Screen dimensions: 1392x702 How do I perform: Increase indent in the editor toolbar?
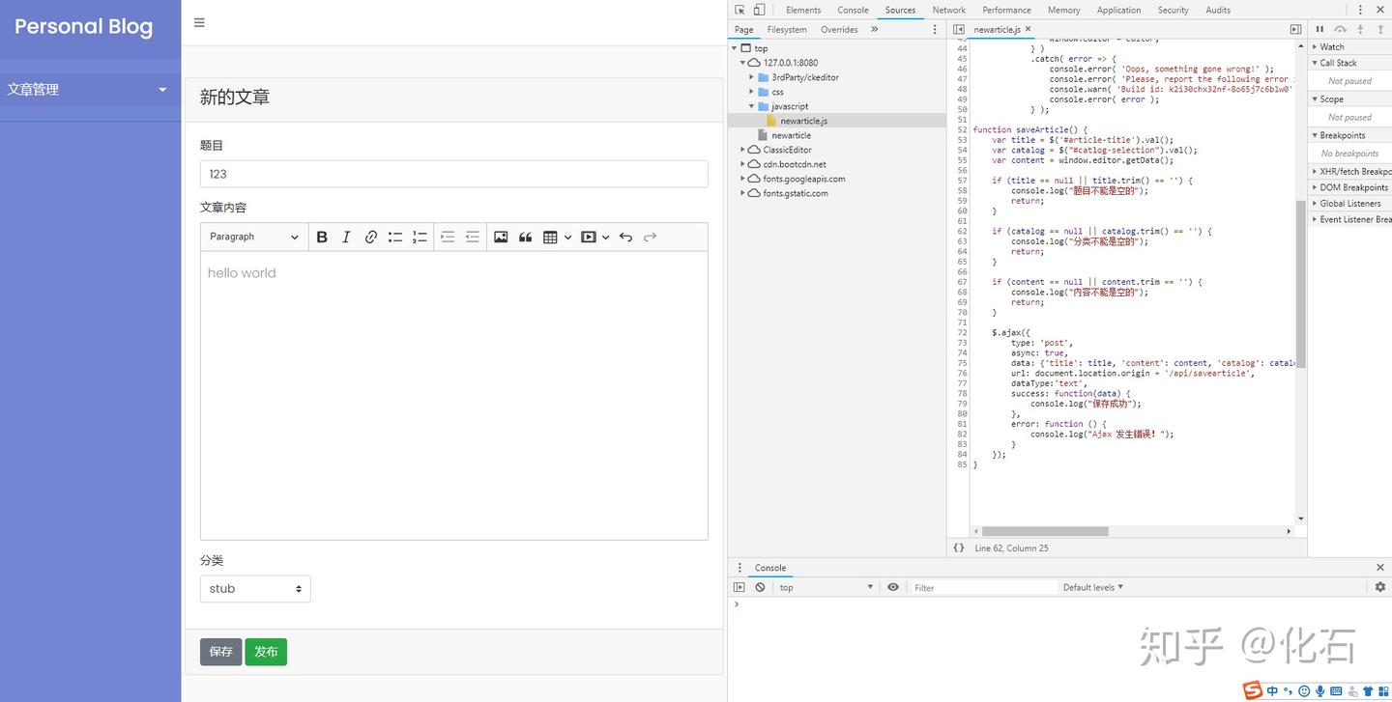[448, 237]
